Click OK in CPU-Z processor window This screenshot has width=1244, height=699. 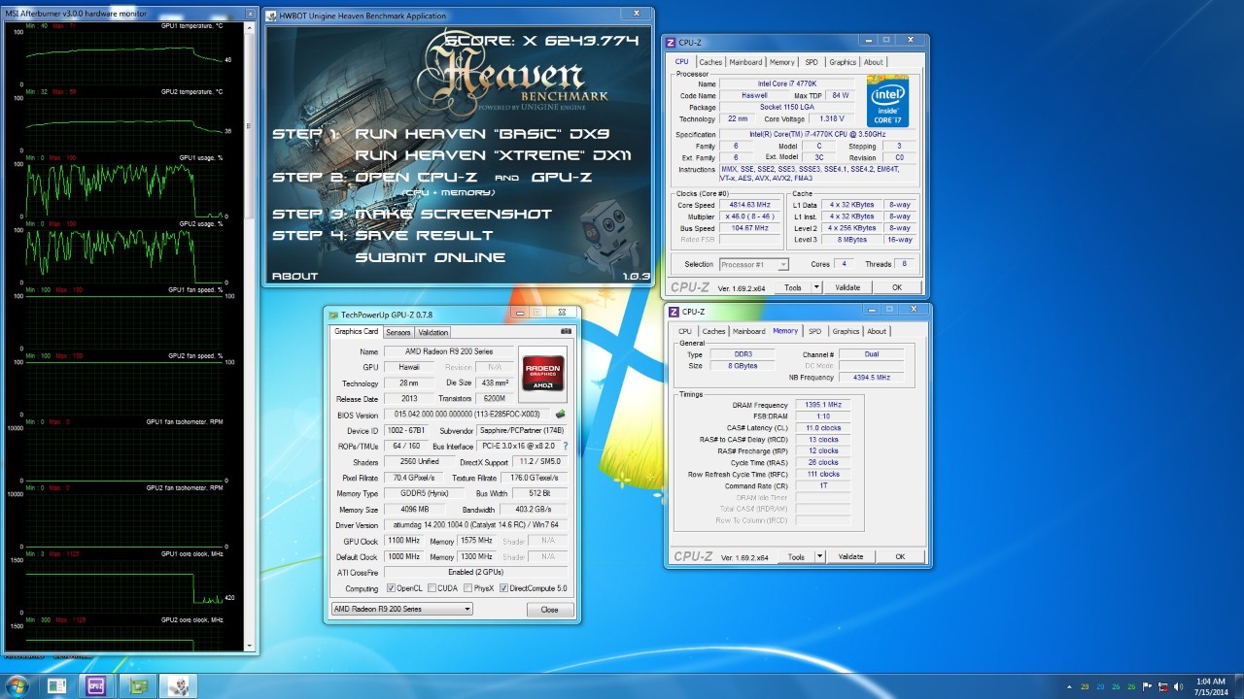click(x=897, y=287)
